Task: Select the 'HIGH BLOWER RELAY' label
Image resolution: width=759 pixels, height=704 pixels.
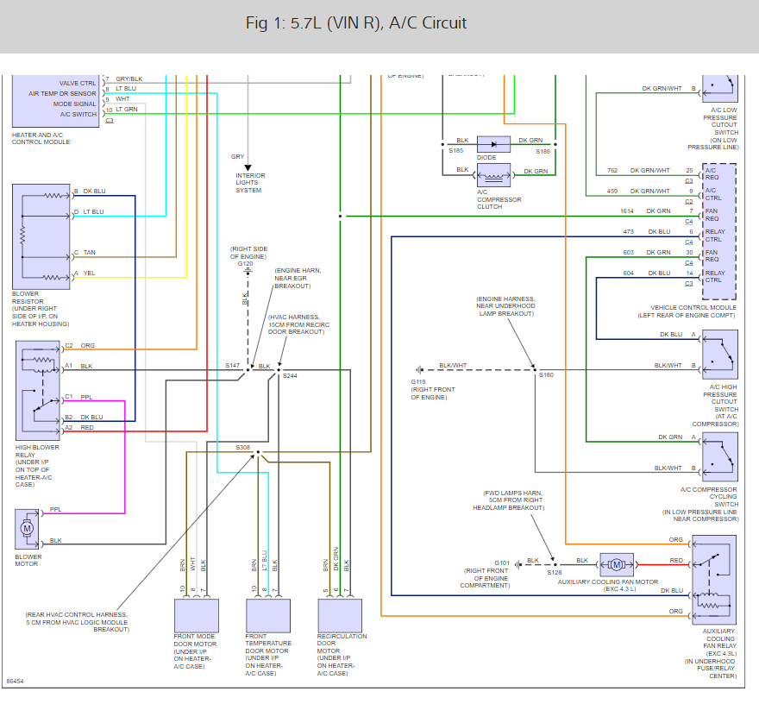Action: 37,451
